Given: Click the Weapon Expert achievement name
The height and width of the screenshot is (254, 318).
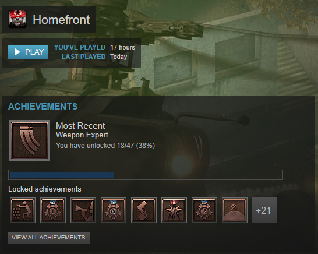Looking at the screenshot, I should point(82,135).
